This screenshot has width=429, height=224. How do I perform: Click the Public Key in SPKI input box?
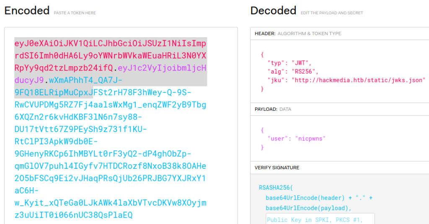[320, 219]
